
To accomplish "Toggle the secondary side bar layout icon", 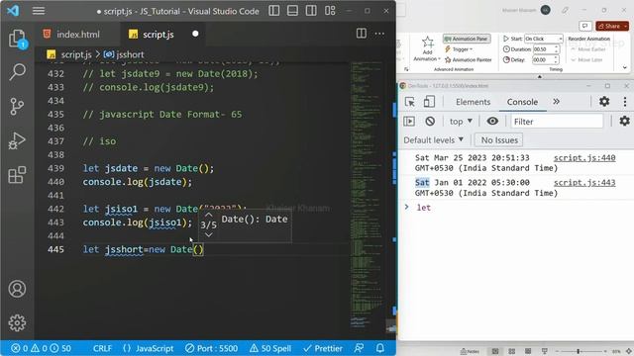I will click(x=311, y=11).
